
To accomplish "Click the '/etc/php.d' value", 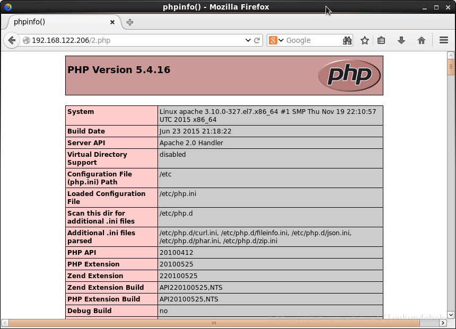I will (176, 214).
